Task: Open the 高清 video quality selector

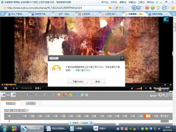Action: coord(38,88)
